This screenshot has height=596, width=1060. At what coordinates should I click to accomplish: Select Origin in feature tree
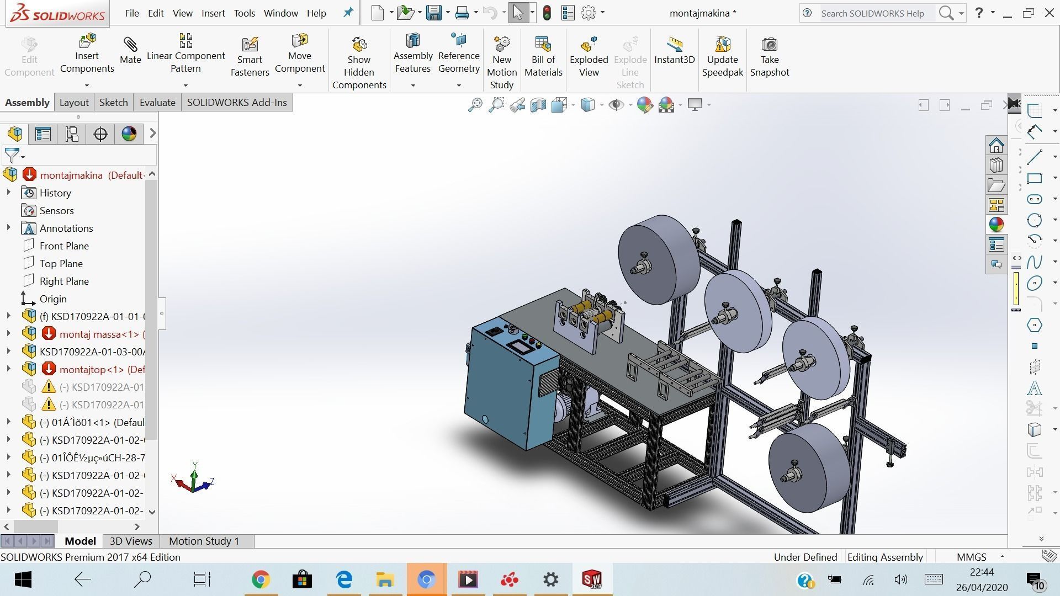52,299
